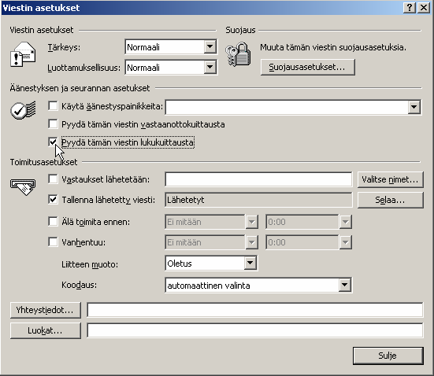Tick the Älä toimita ennen checkbox
The width and height of the screenshot is (434, 376).
coord(53,222)
